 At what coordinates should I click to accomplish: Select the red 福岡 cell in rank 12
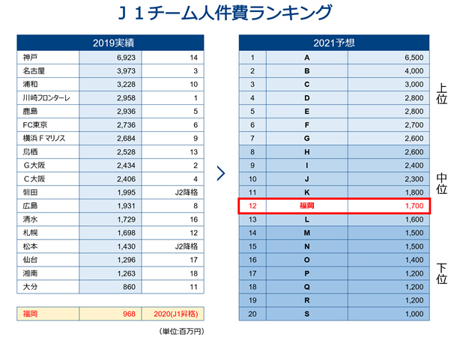[x=307, y=206]
